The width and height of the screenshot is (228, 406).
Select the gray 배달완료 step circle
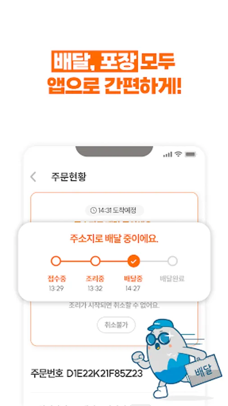coord(172,261)
